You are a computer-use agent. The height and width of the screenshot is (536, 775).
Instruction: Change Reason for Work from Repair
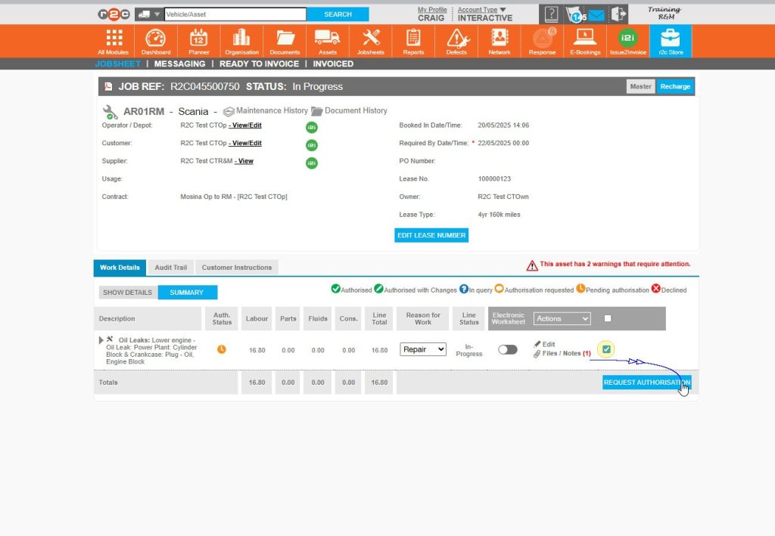point(422,349)
